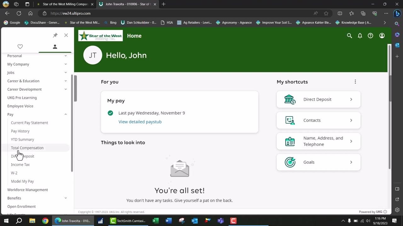Open the favorites heart tab
This screenshot has height=226, width=403.
pyautogui.click(x=20, y=46)
